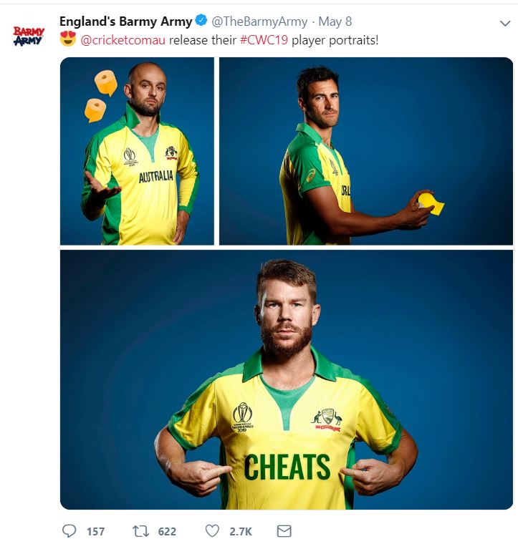Open the @TheBarmyArmy handle link
Image resolution: width=518 pixels, height=544 pixels.
(259, 21)
